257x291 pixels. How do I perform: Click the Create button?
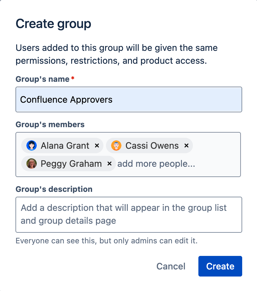[x=220, y=266]
